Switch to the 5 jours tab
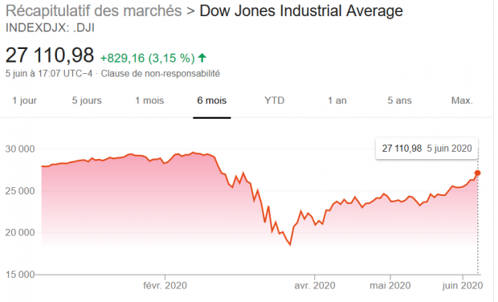The height and width of the screenshot is (302, 498). tap(87, 100)
